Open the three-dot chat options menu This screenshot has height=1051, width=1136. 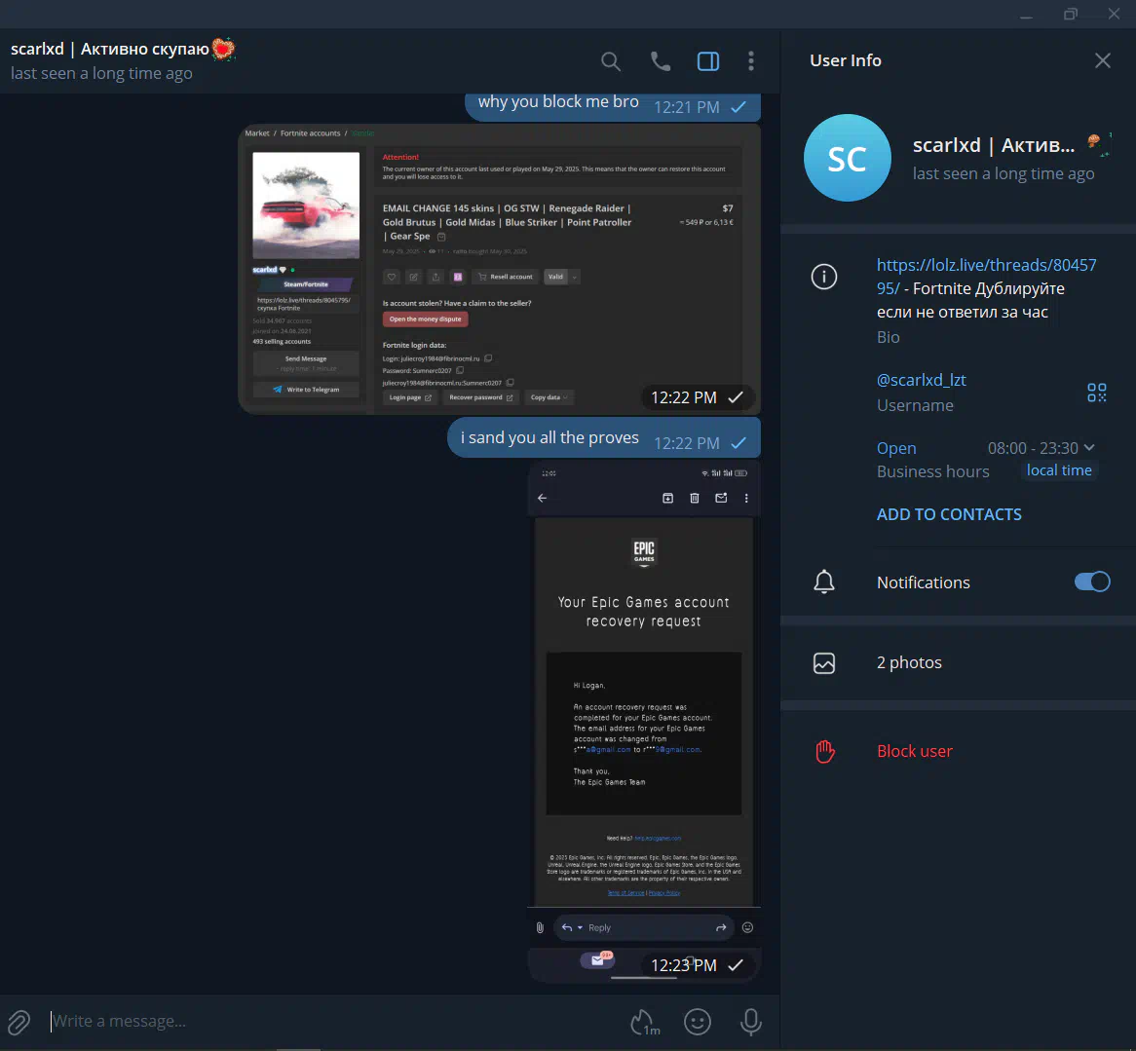(x=750, y=61)
